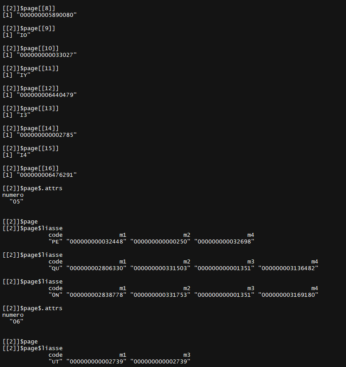This screenshot has width=346, height=367.
Task: Click the PE row m4 value "000000000032698"
Action: (224, 242)
